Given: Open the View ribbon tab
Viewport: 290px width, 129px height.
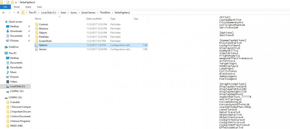Looking at the screenshot, I should (x=39, y=7).
